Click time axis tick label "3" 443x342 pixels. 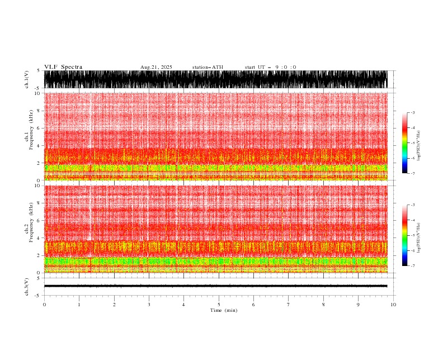(x=149, y=305)
